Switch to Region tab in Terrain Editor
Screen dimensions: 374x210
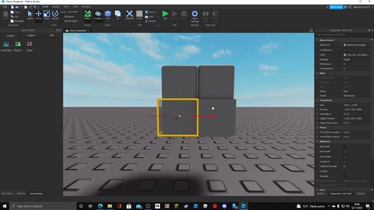[31, 35]
